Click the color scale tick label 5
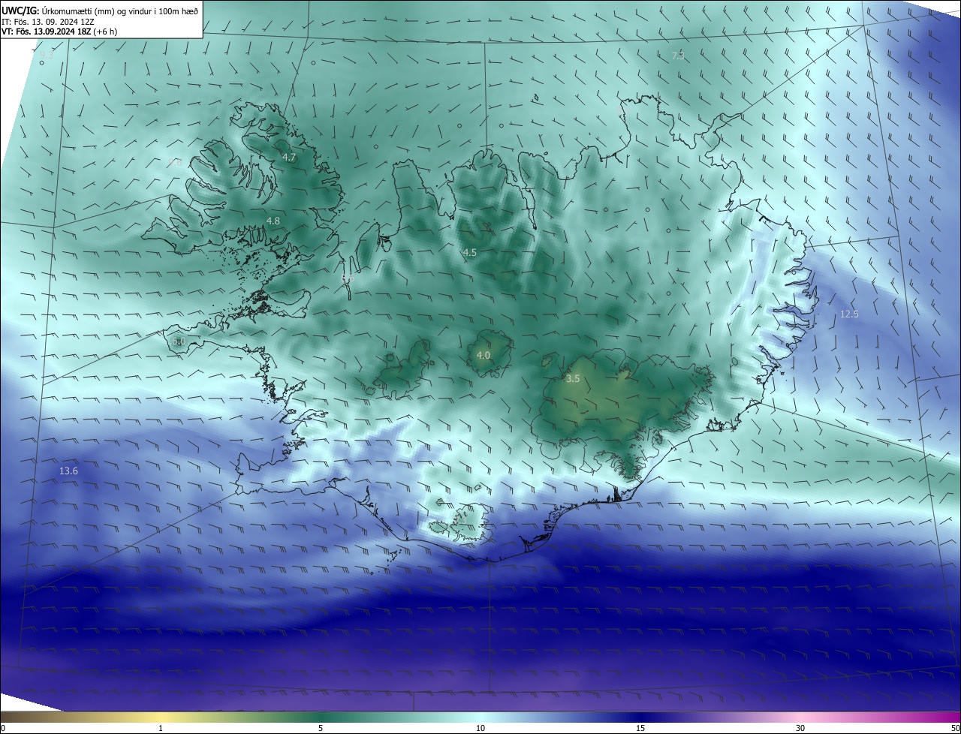 [x=321, y=728]
